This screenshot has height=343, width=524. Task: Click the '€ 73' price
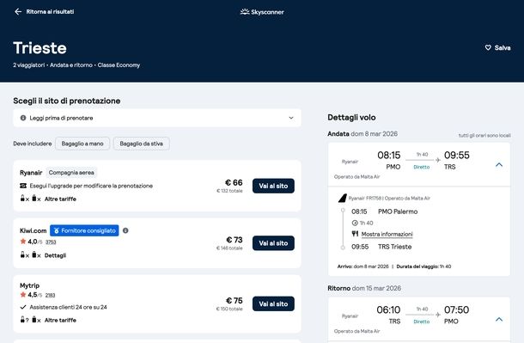tap(235, 240)
